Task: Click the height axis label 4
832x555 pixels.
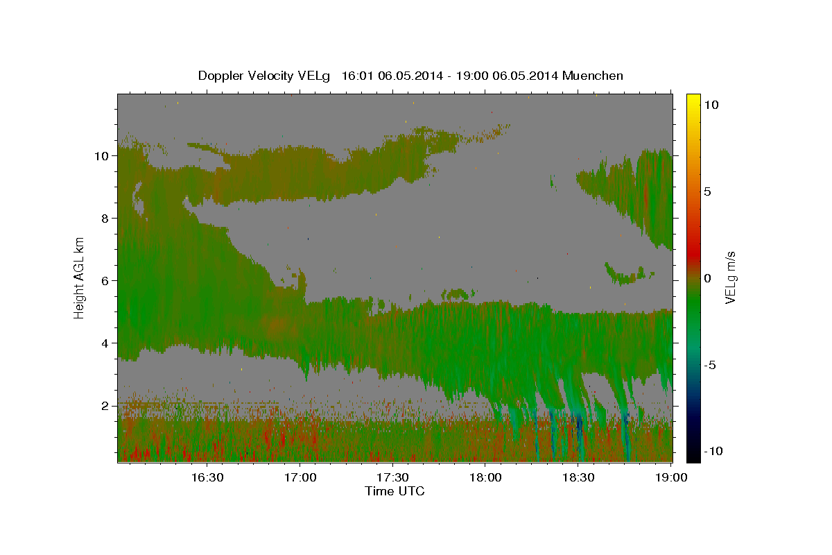Action: [x=105, y=343]
